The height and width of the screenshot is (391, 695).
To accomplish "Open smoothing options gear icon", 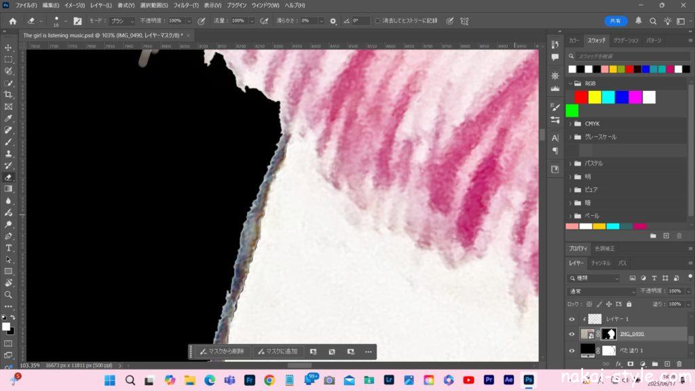I will [333, 21].
